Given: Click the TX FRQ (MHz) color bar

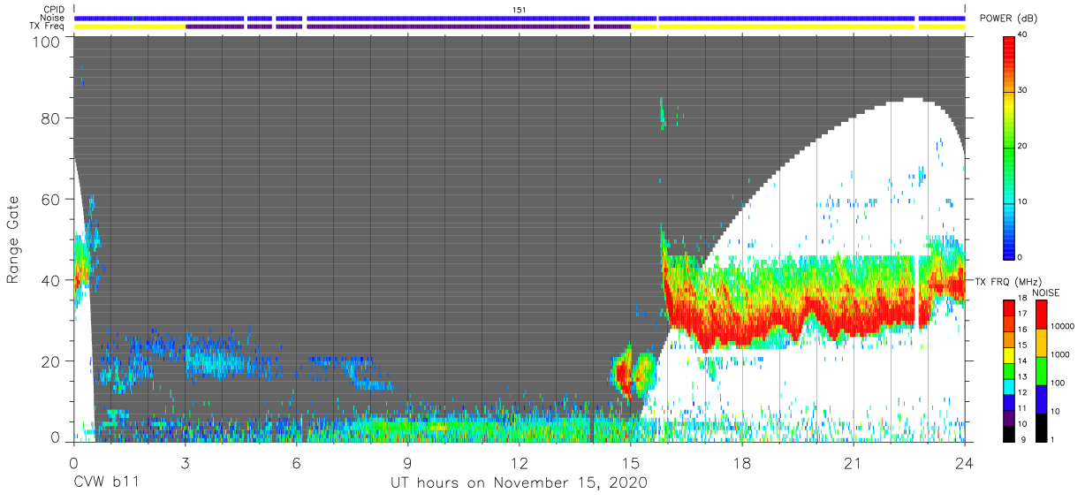Looking at the screenshot, I should (1009, 370).
